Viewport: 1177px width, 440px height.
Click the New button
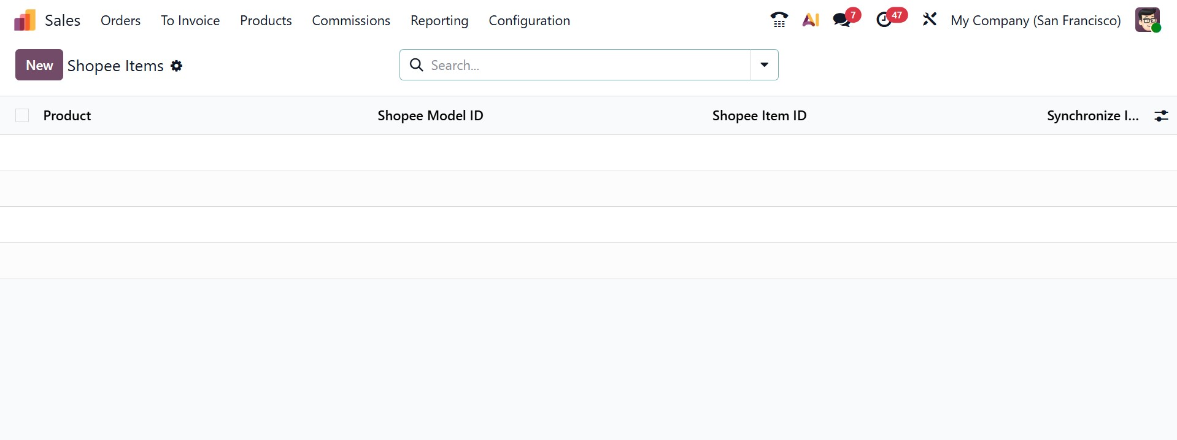point(39,65)
